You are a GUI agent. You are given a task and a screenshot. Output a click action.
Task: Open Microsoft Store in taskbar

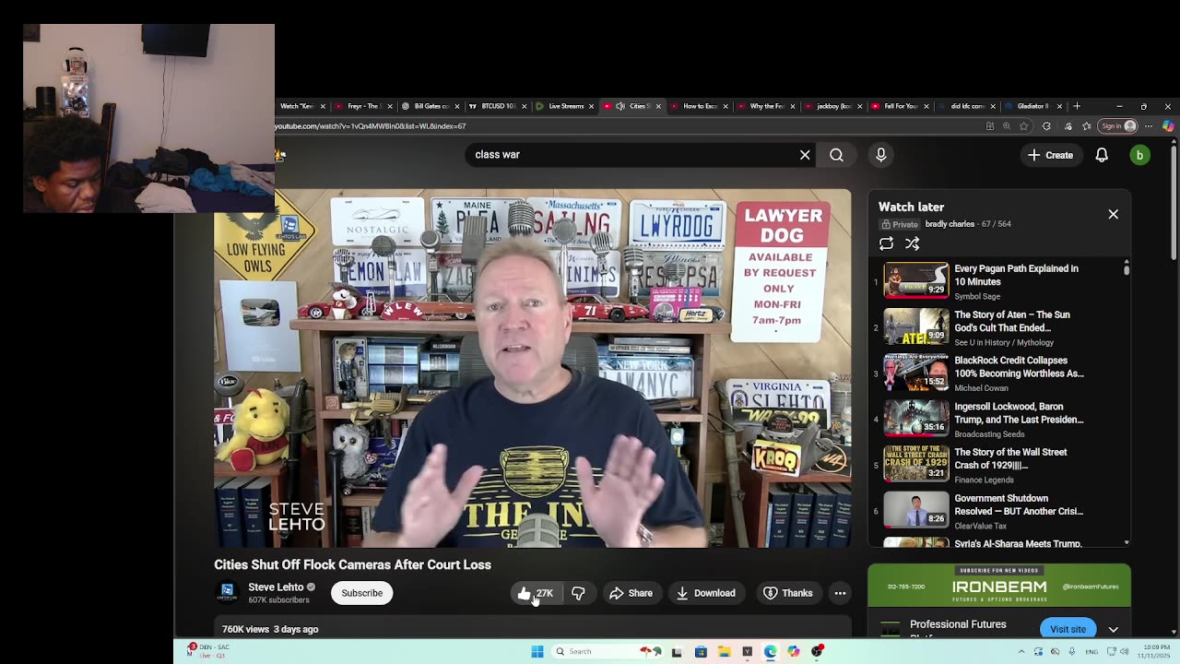[x=701, y=652]
